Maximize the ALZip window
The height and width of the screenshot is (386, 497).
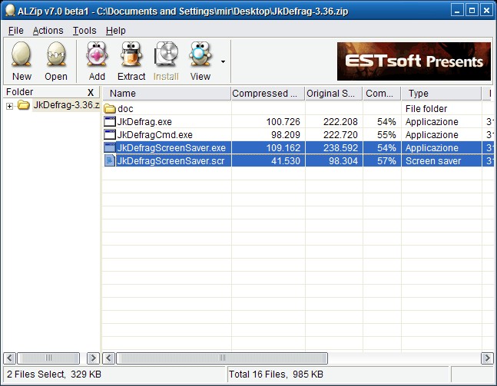472,11
